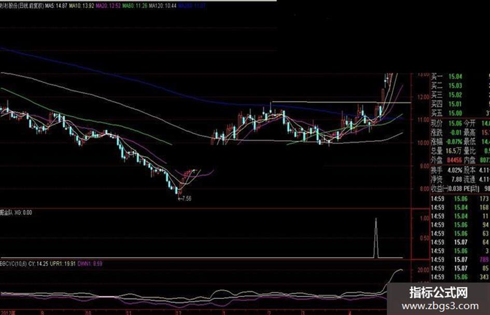Click the stock name title at chart header
Screen dimensions: 490x315
click(22, 6)
